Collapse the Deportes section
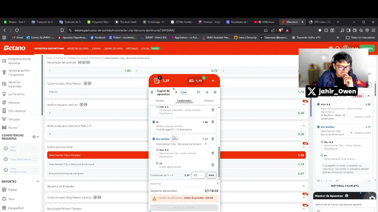This screenshot has height=212, width=378. pyautogui.click(x=38, y=181)
